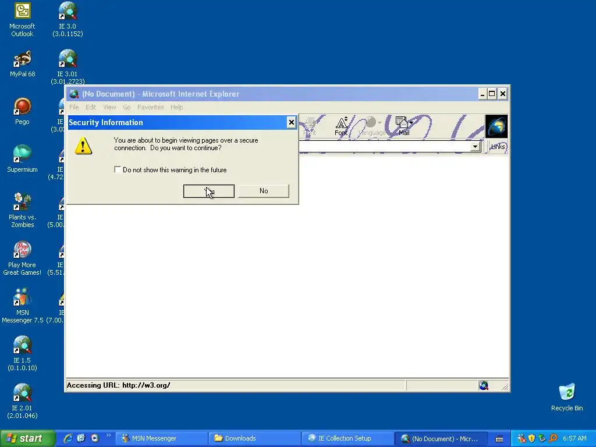This screenshot has width=596, height=447.
Task: Click the (No Document) taskbar button
Action: pyautogui.click(x=441, y=439)
